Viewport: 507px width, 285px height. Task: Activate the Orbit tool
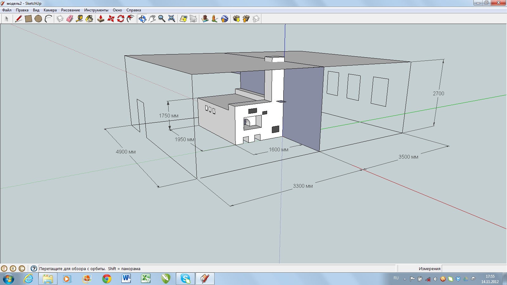pyautogui.click(x=142, y=19)
